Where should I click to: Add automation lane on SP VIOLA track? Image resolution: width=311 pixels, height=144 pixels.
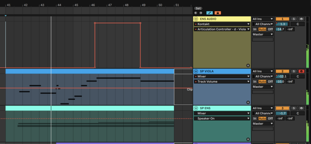pyautogui.click(x=248, y=102)
